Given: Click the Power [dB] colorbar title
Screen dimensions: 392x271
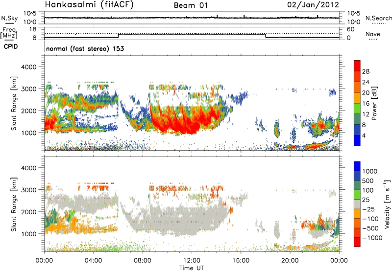Looking at the screenshot, I should click(374, 103).
